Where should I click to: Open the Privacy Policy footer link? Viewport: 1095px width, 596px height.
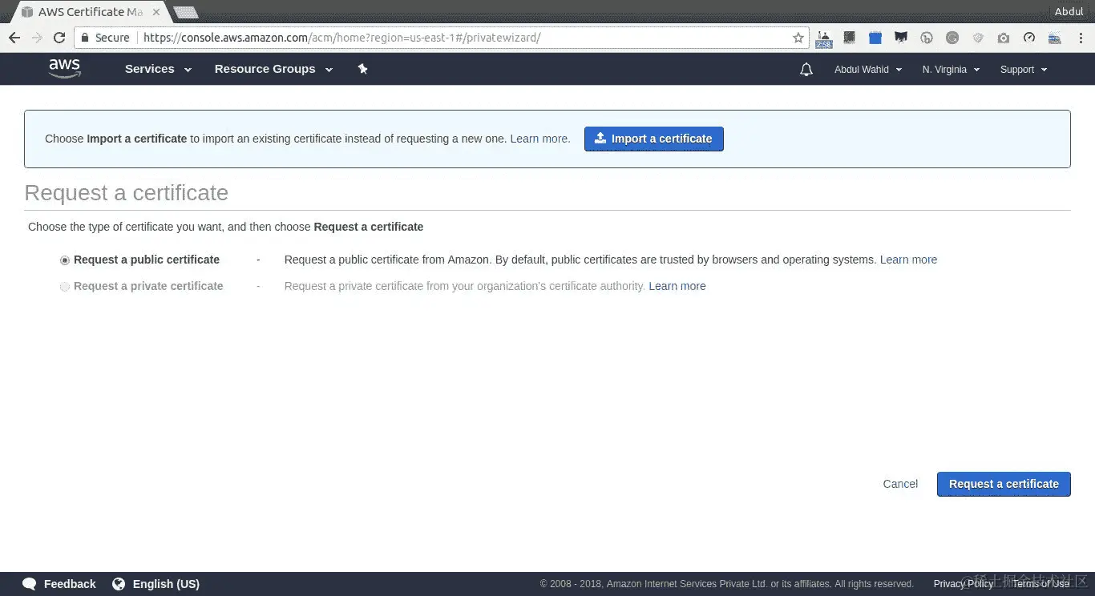pos(964,584)
